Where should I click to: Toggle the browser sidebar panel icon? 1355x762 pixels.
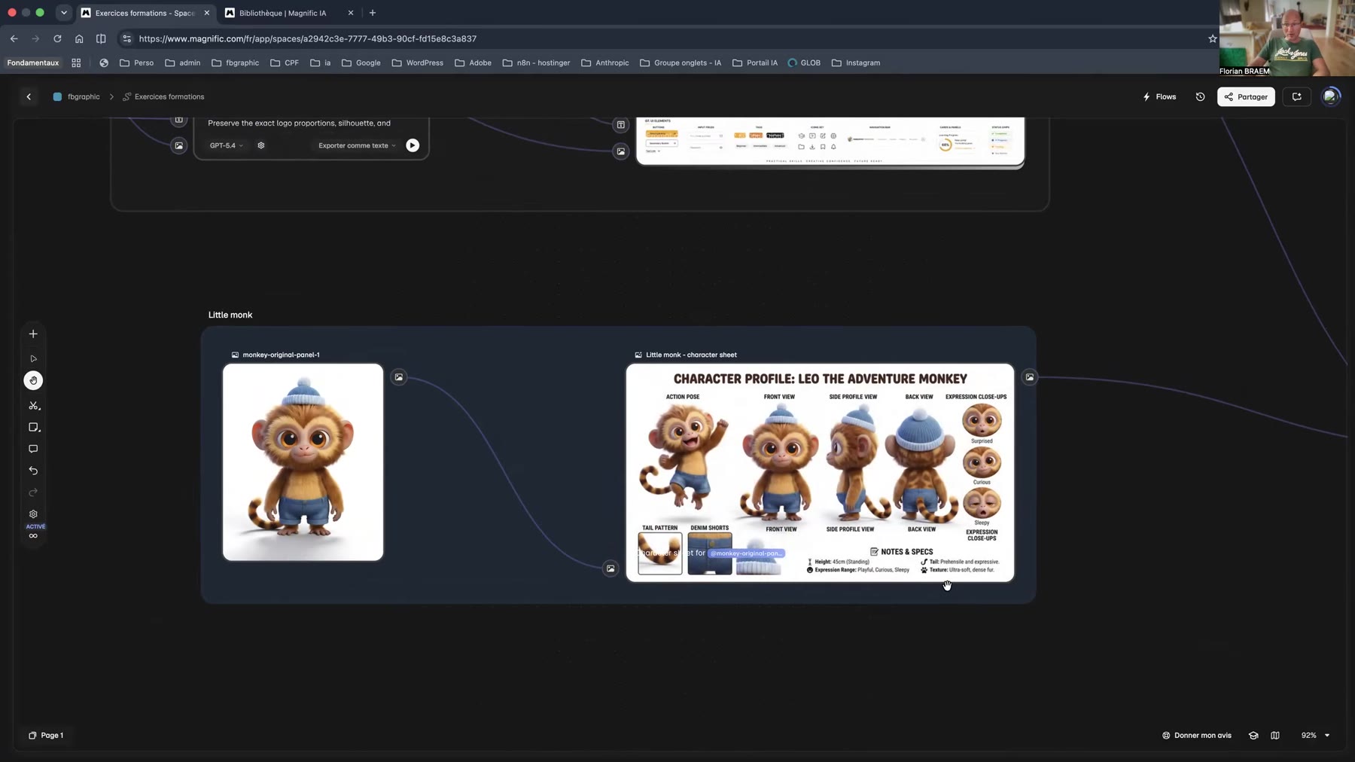click(x=101, y=38)
